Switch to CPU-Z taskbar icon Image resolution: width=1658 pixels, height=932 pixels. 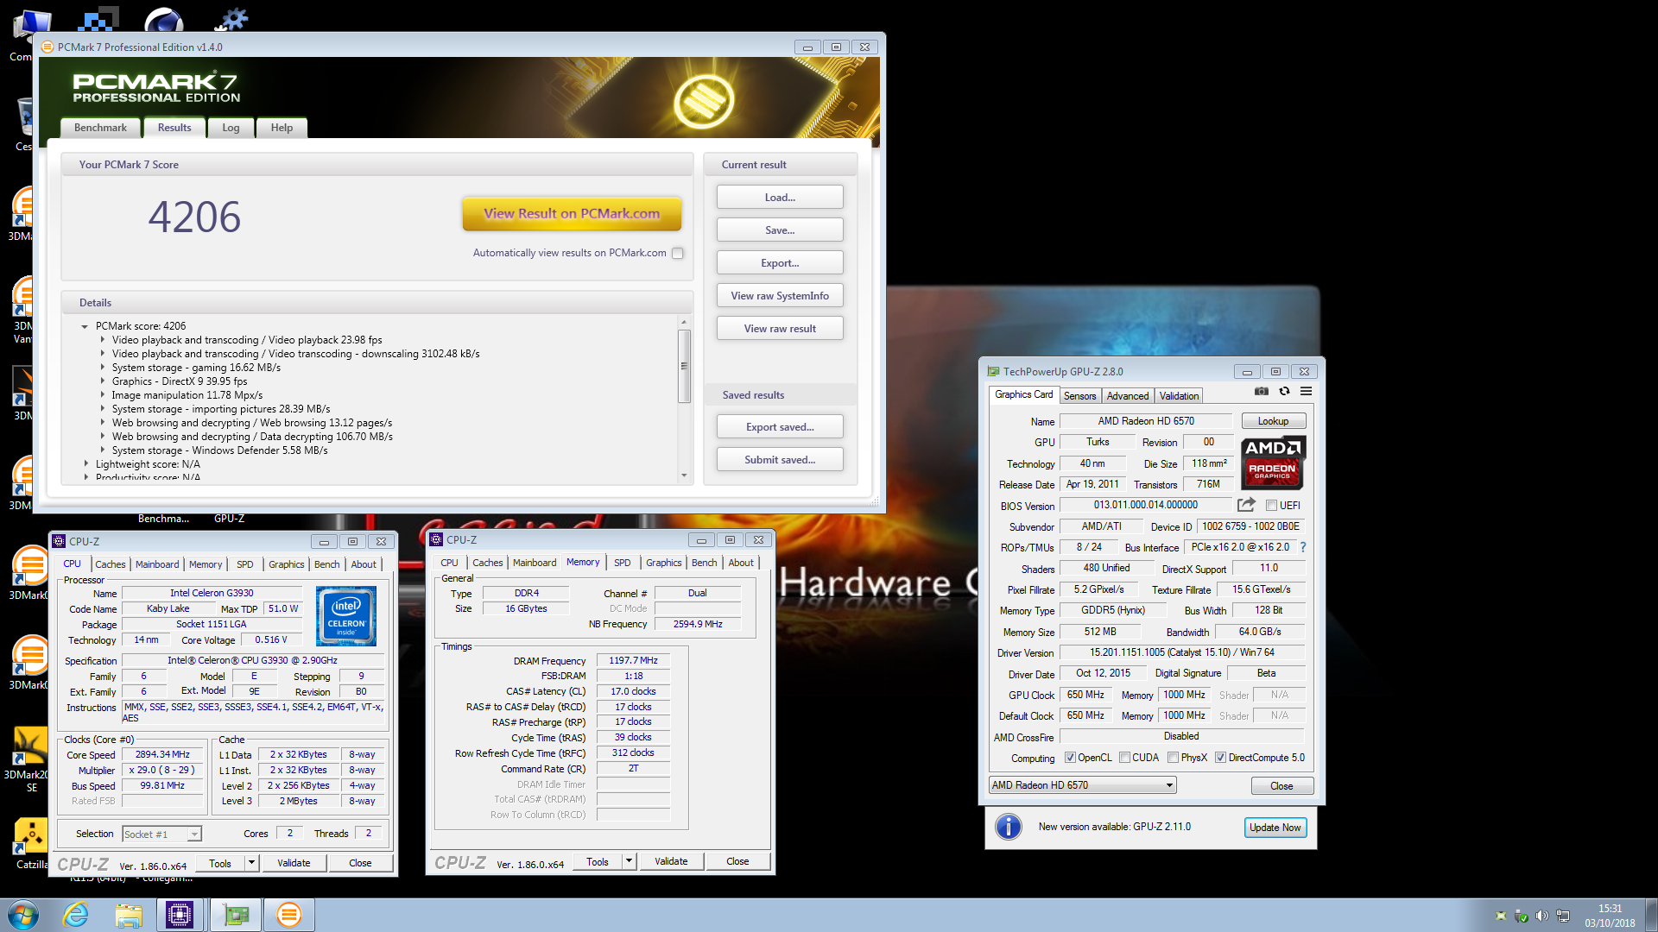point(180,915)
